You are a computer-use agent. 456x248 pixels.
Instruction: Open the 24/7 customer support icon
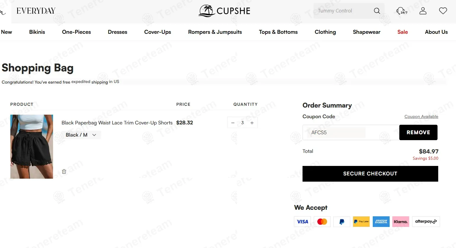pyautogui.click(x=401, y=11)
